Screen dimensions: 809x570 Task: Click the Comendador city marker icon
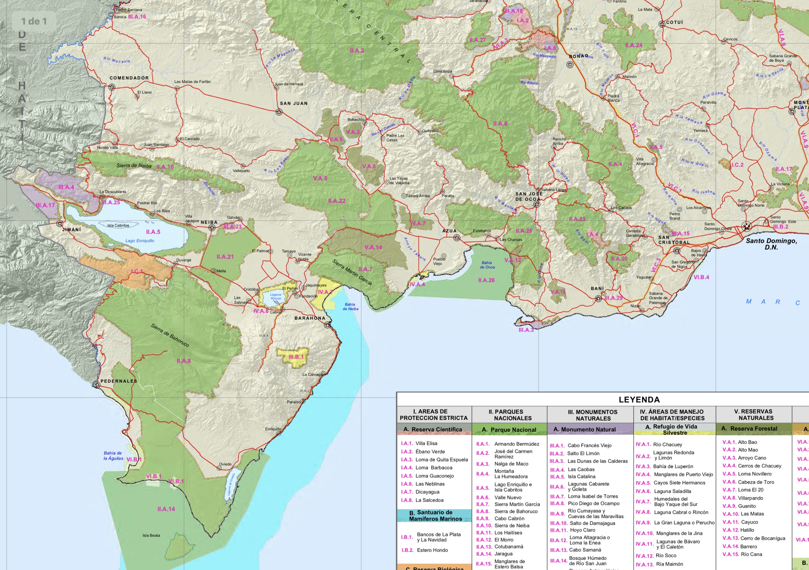click(112, 87)
